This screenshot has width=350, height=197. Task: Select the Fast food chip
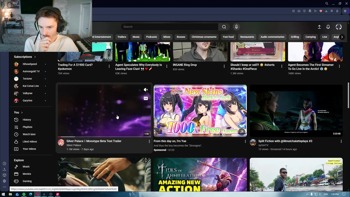tap(228, 37)
